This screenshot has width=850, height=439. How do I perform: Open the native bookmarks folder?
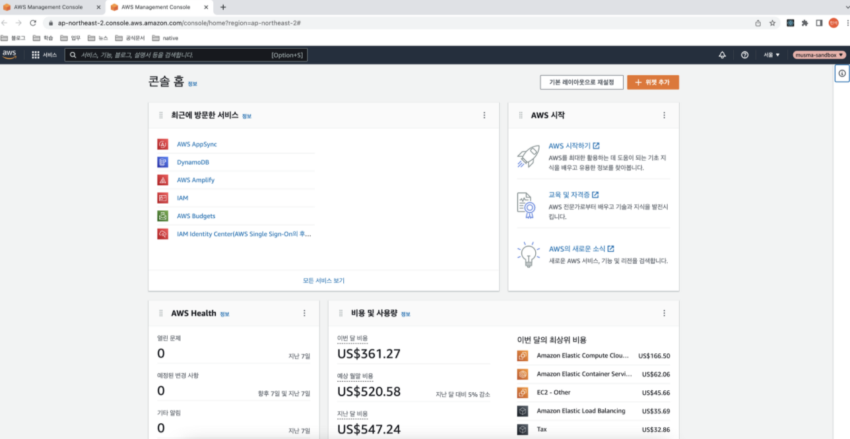pyautogui.click(x=165, y=38)
